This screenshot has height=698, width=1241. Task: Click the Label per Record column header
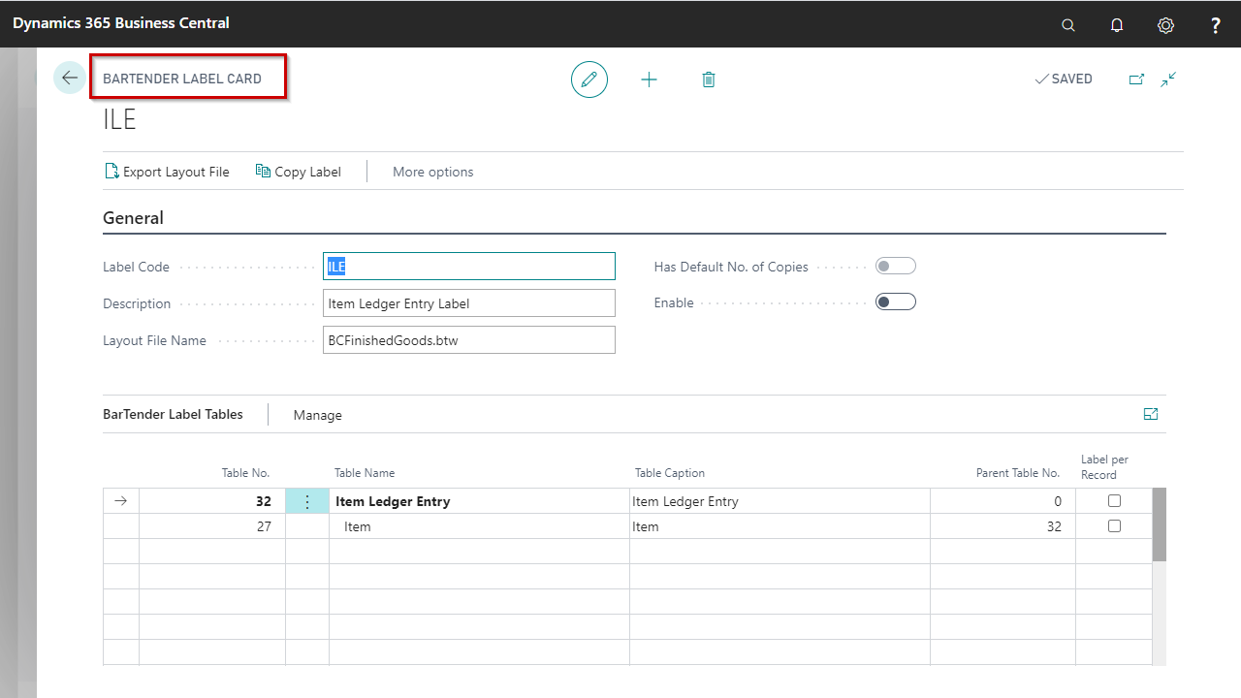click(x=1104, y=467)
